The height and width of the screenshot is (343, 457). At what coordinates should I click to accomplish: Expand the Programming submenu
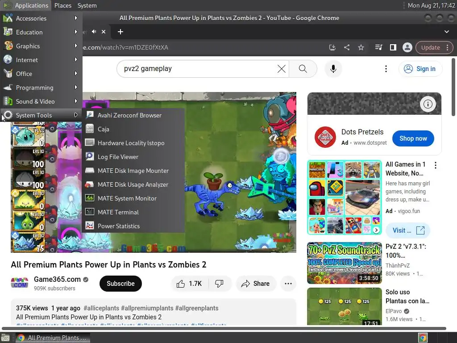pyautogui.click(x=41, y=88)
